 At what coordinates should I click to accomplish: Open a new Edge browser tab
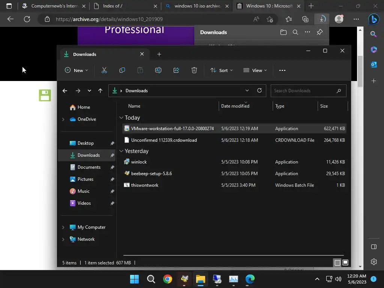(311, 6)
